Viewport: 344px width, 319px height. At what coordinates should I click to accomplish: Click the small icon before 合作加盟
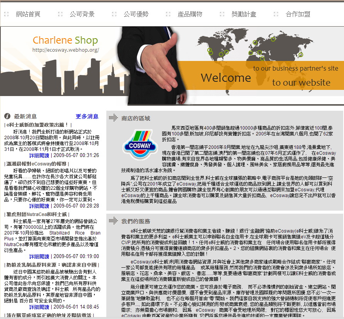pos(276,14)
